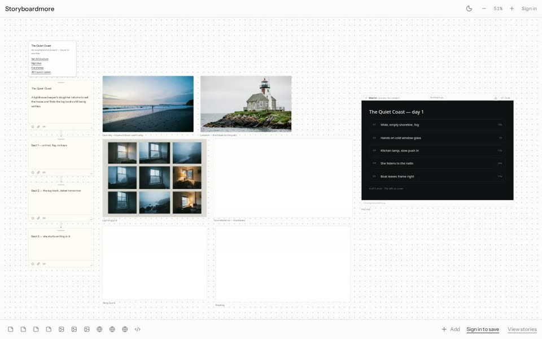Click paperclip icon on lighthouse keeper synopsis card
This screenshot has height=339, width=542.
tap(38, 127)
